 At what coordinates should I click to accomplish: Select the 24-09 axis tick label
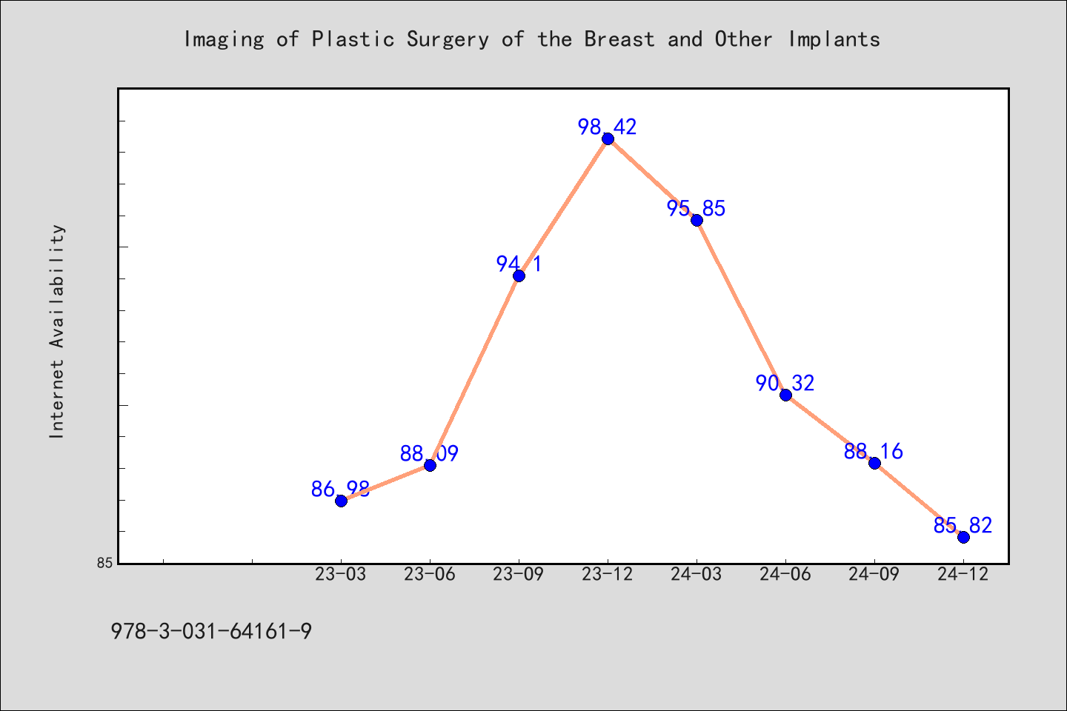coord(874,575)
